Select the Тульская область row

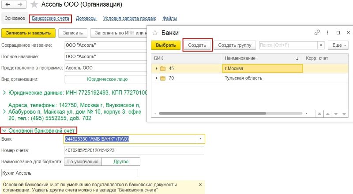pos(250,78)
